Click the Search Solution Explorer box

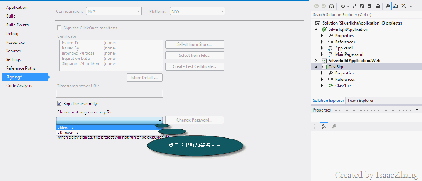click(x=366, y=15)
